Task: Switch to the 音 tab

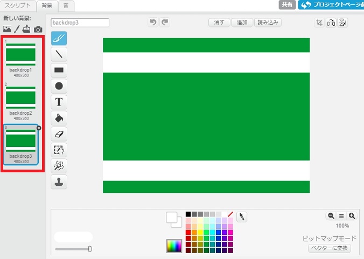Action: click(x=66, y=5)
